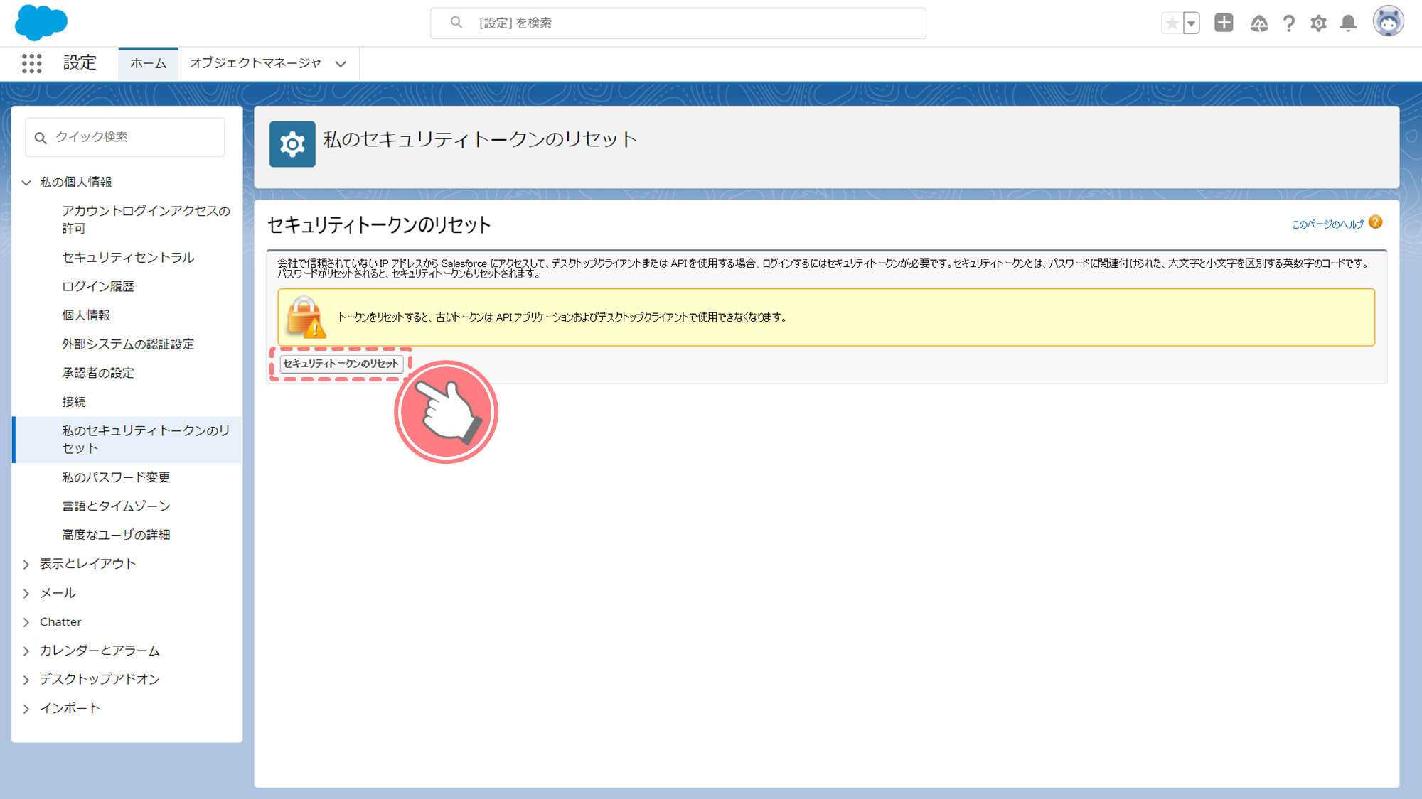Expand the メール section
Screen dimensions: 1422x799
[26, 593]
